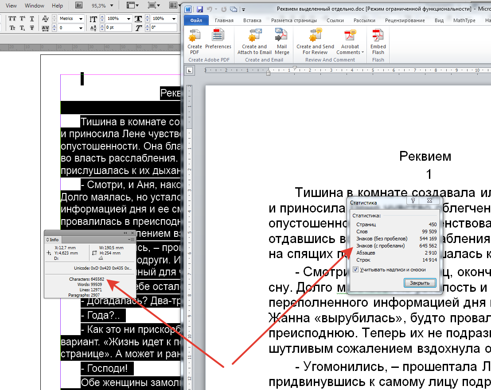Viewport: 491px width, 390px height.
Task: Launch Bridge via the Br icon
Action: (x=79, y=6)
